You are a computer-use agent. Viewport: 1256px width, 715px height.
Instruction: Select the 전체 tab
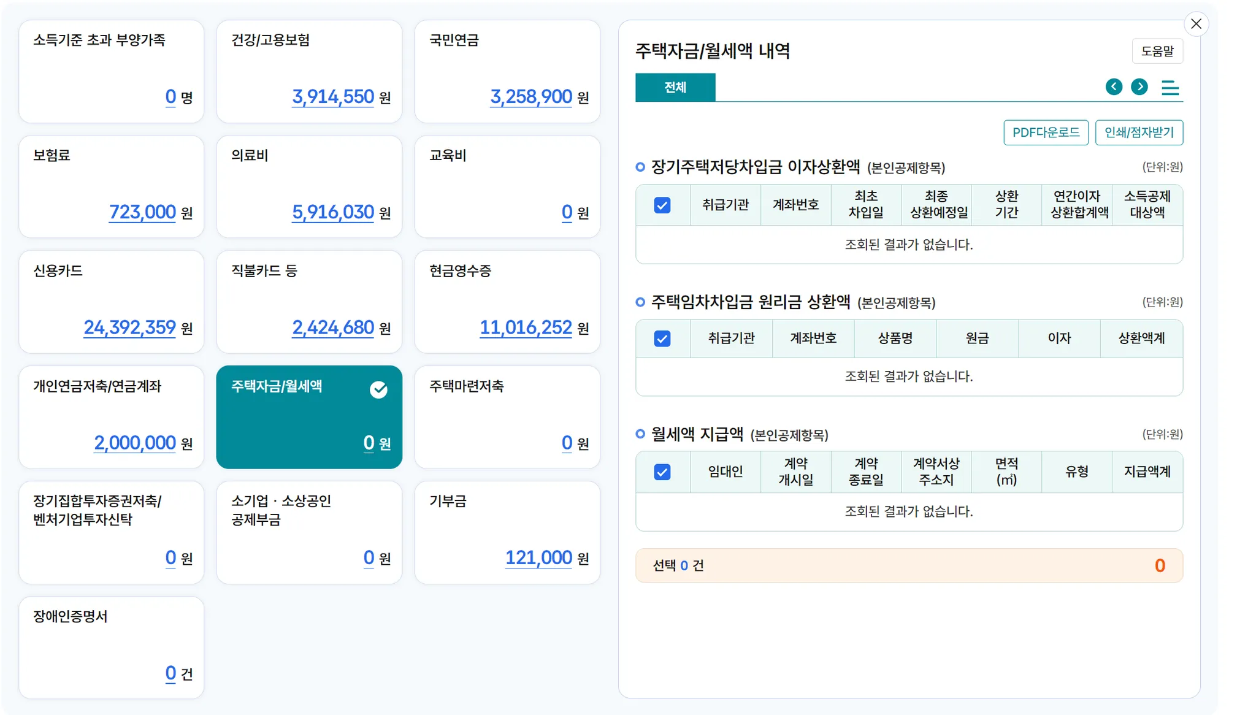(x=675, y=87)
